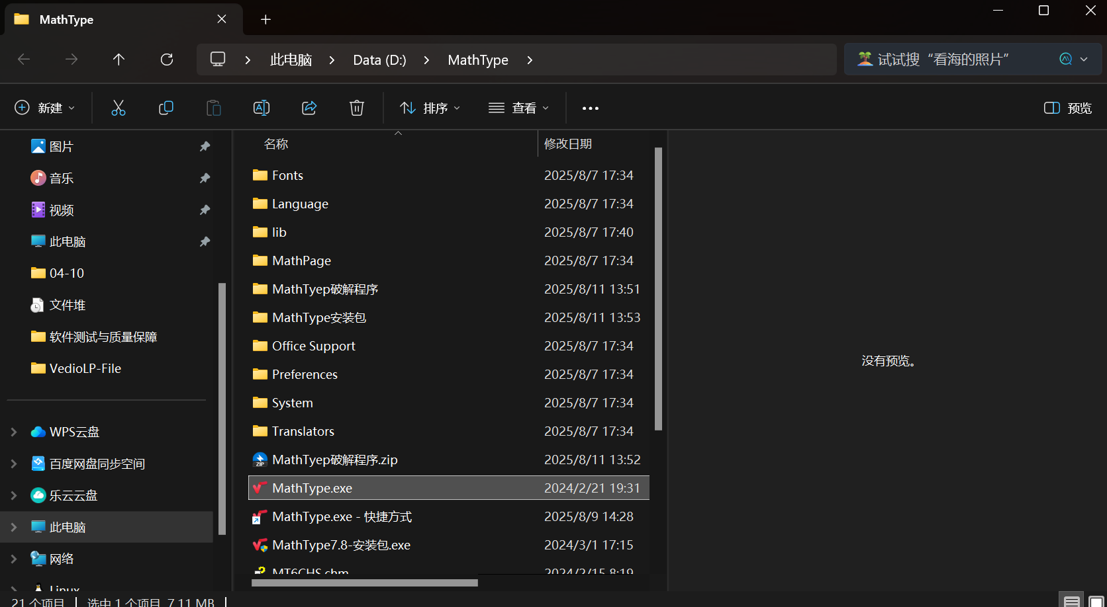Unpin the pinned 此电脑 quick access item
This screenshot has height=607, width=1107.
click(205, 241)
